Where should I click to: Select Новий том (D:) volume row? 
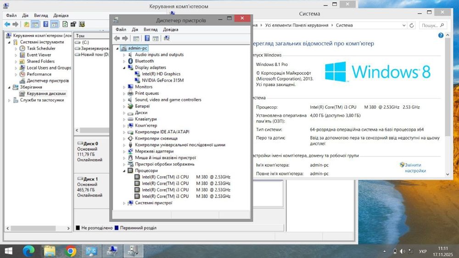92,55
